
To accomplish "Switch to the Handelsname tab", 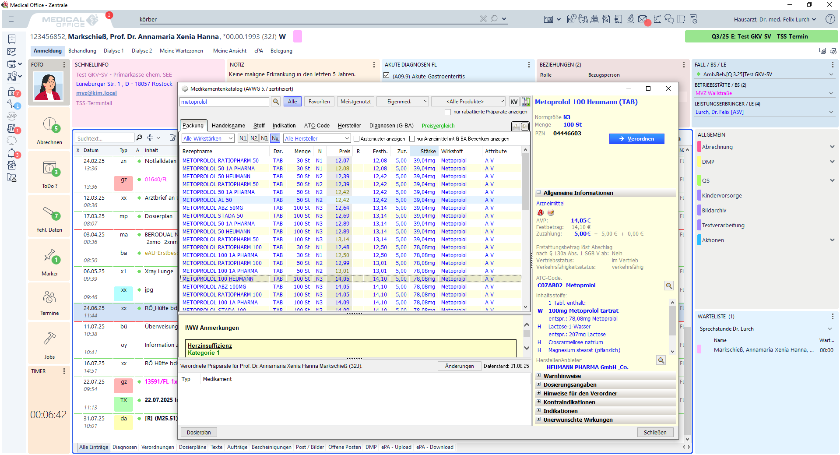I will coord(228,126).
